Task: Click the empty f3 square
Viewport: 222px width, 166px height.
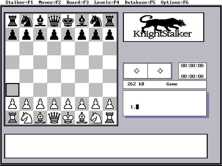Action: point(82,90)
